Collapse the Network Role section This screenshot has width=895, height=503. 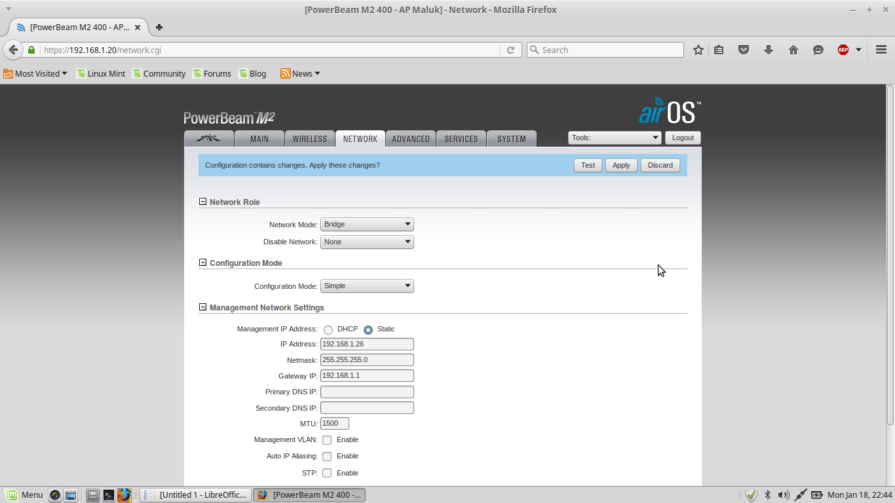pyautogui.click(x=202, y=202)
